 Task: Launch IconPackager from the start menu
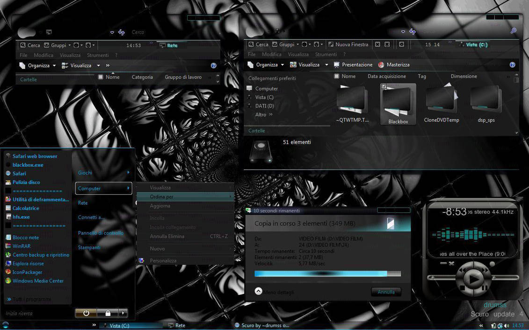(x=27, y=272)
